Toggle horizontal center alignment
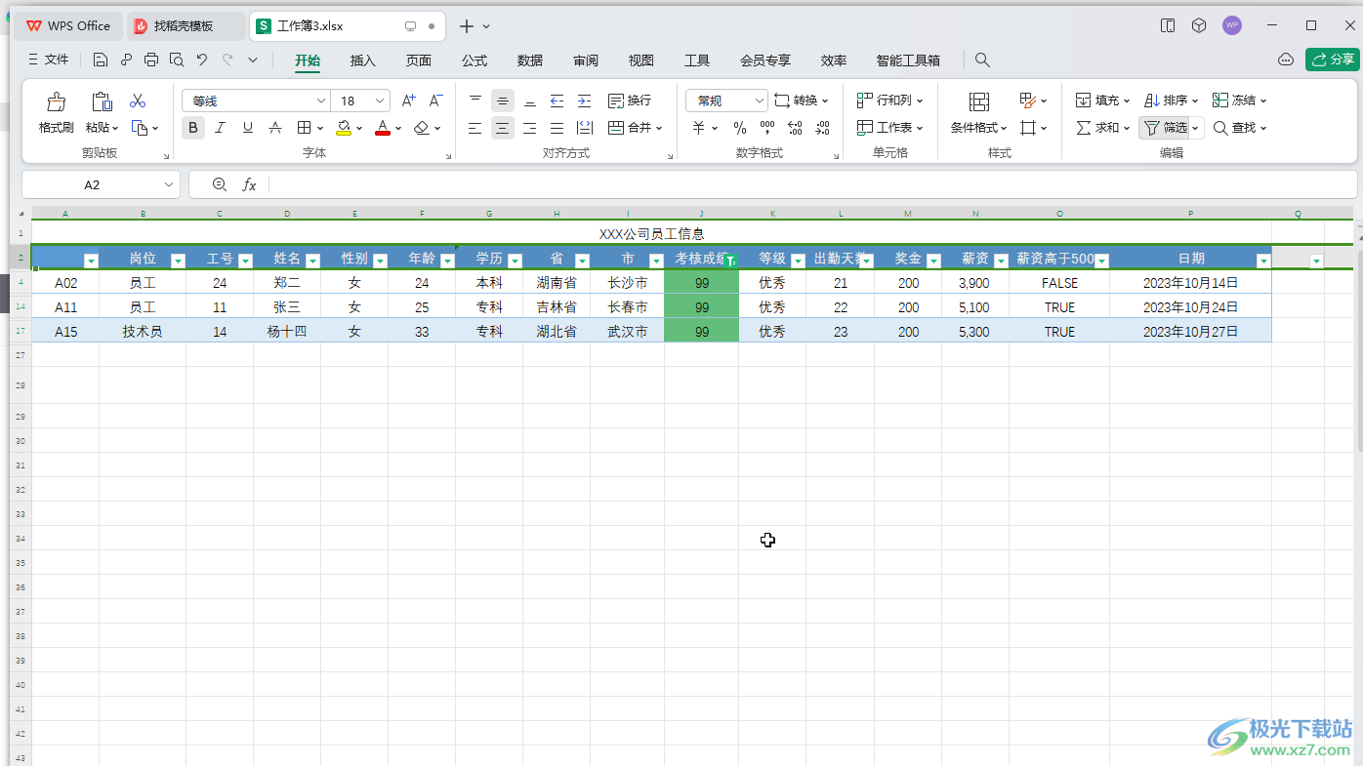 pos(503,128)
